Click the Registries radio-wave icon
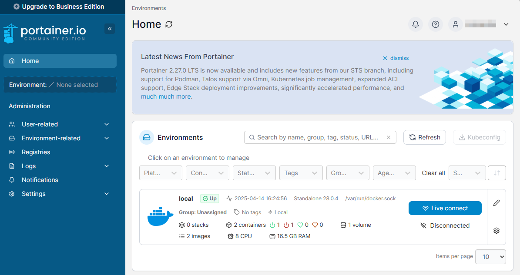 12,152
